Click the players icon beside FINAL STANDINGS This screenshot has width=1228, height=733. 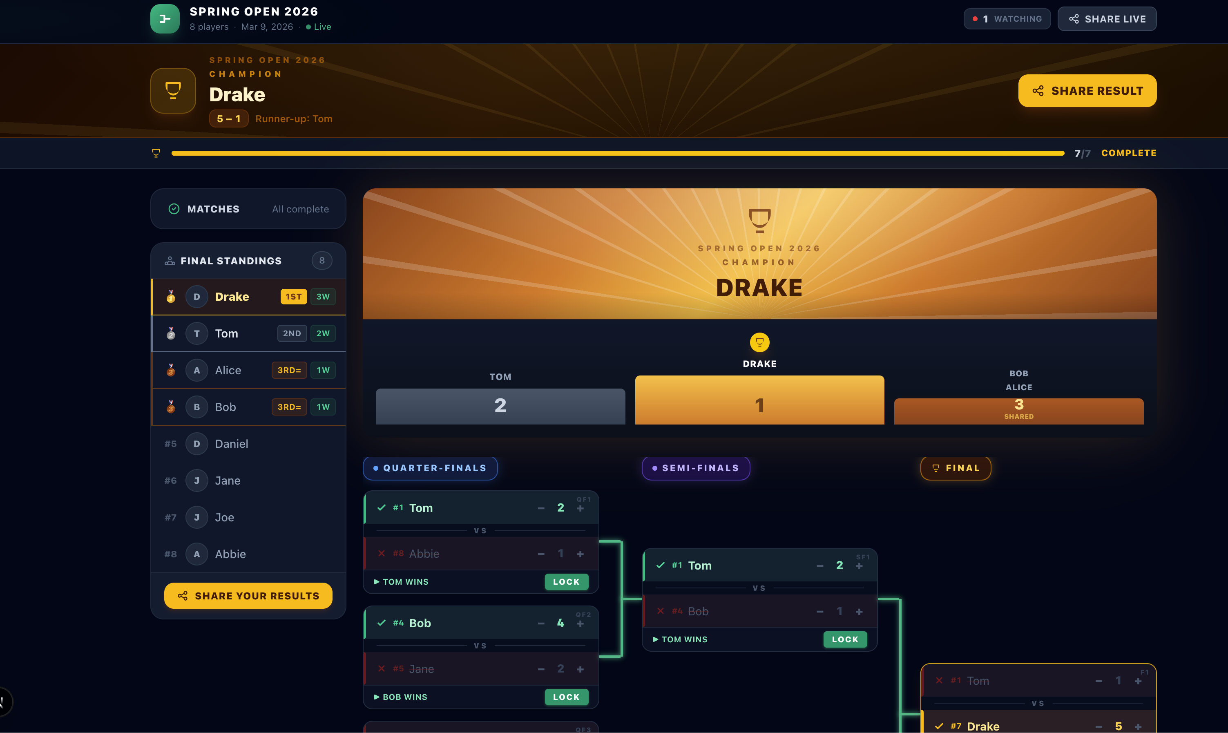coord(170,260)
